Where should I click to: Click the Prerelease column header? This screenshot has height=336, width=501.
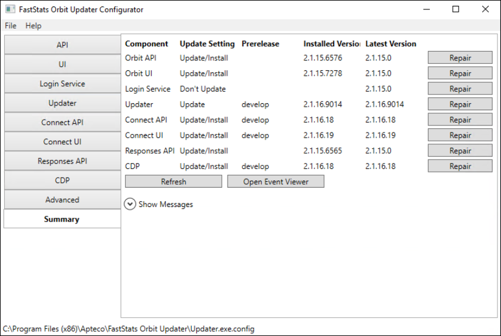point(260,44)
